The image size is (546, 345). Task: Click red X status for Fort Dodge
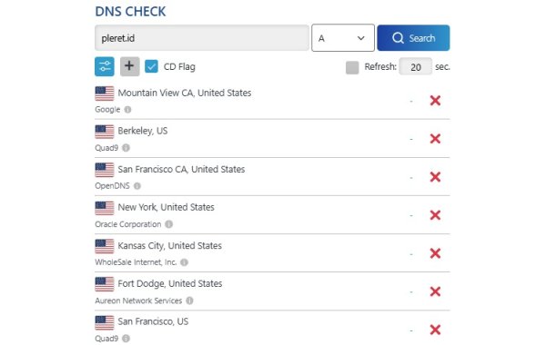[435, 291]
